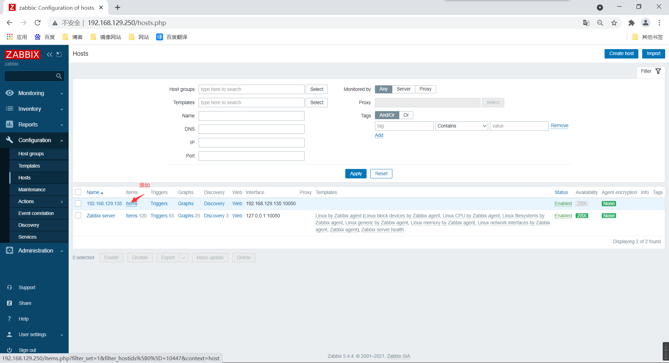
Task: Click the Filter funnel icon
Action: pyautogui.click(x=658, y=71)
